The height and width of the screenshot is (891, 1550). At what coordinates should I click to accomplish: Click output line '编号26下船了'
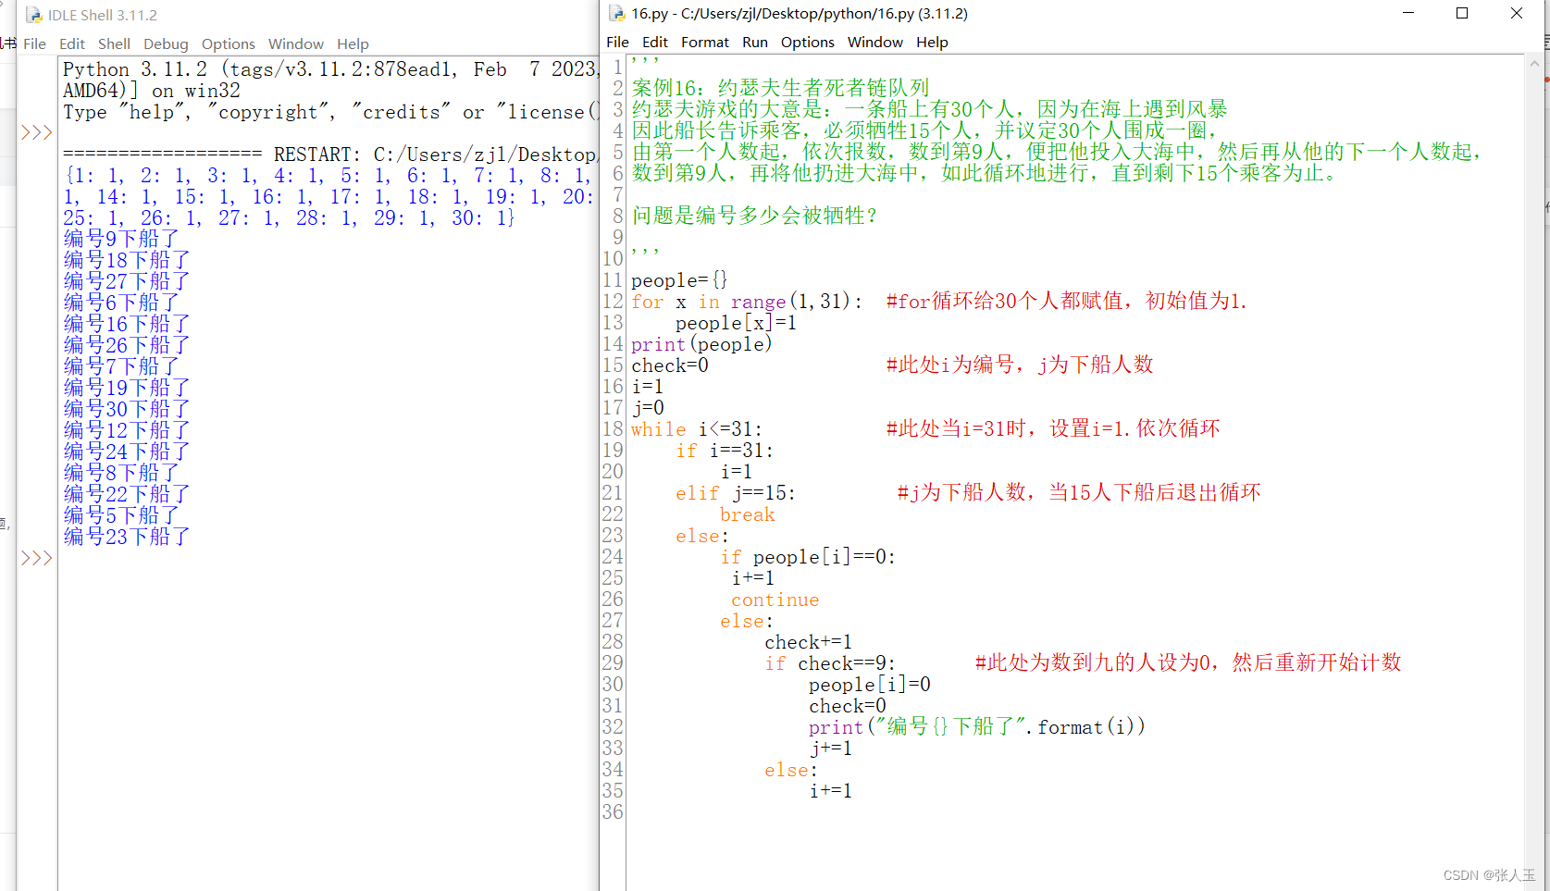[126, 345]
